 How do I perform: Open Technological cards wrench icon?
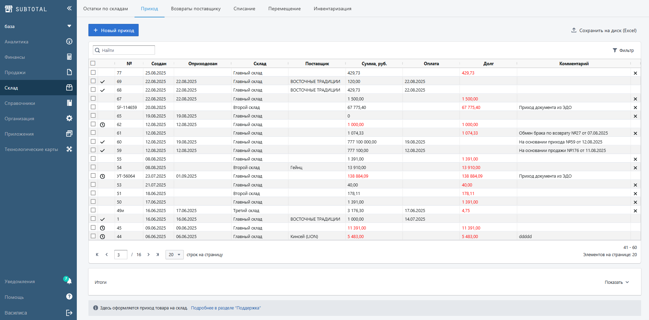coord(69,149)
